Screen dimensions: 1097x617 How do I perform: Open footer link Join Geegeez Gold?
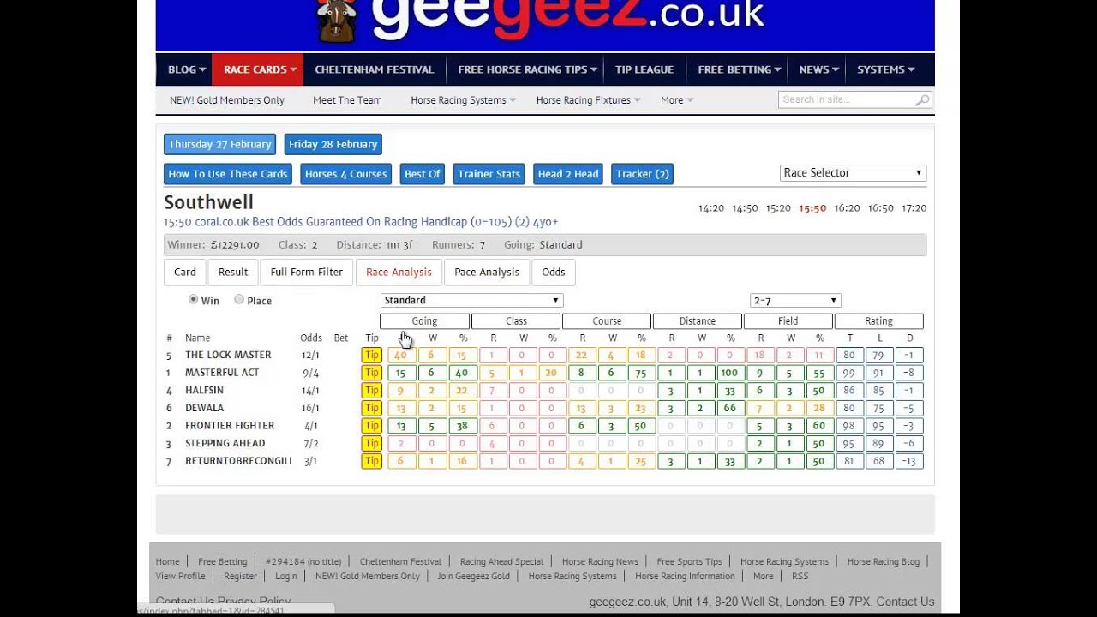click(x=473, y=576)
